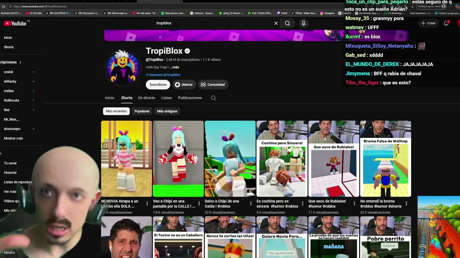Filter shorts by Más antiguos
Image resolution: width=460 pixels, height=258 pixels.
[167, 111]
